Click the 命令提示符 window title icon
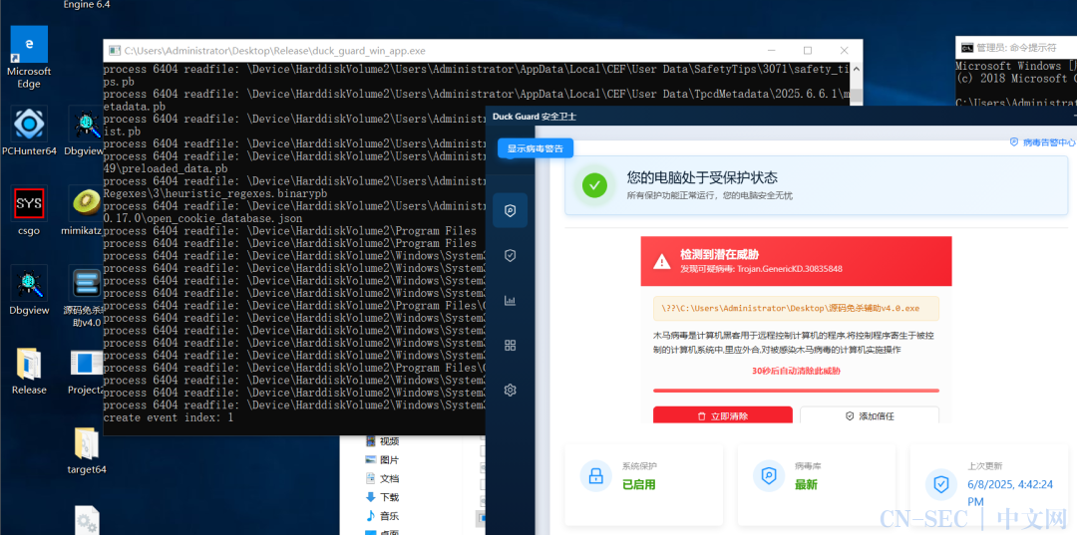The height and width of the screenshot is (535, 1077). coord(966,48)
